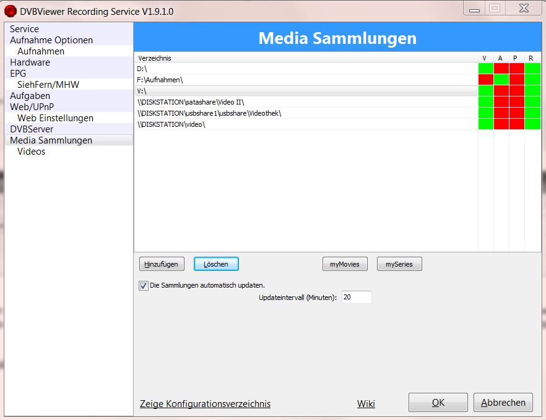546x420 pixels.
Task: Toggle the P flag for D:\ directory
Action: pyautogui.click(x=517, y=69)
